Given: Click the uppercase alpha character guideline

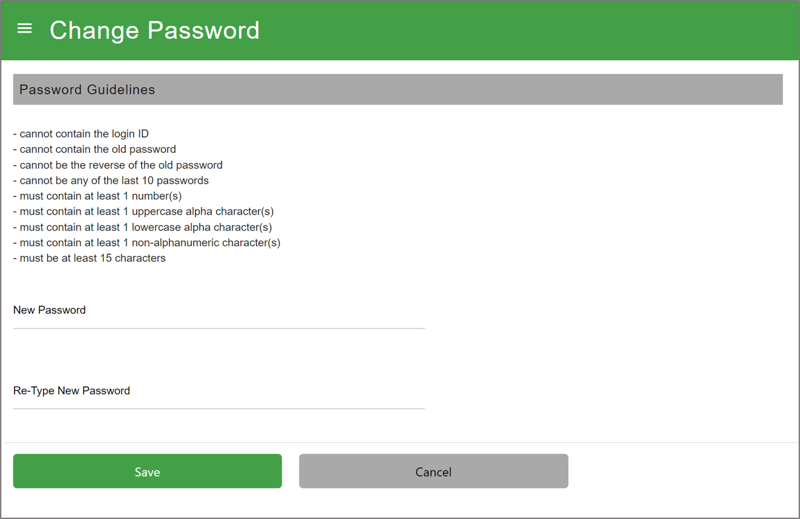Looking at the screenshot, I should (x=143, y=212).
